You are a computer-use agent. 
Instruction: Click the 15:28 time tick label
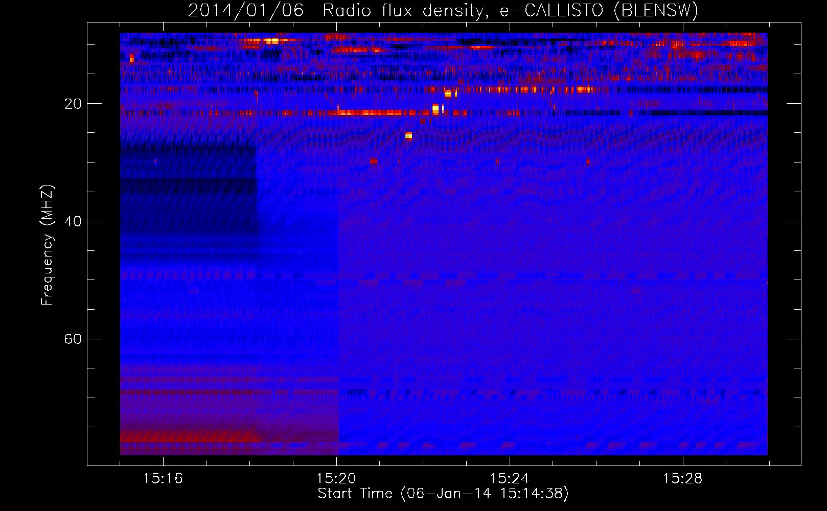682,479
